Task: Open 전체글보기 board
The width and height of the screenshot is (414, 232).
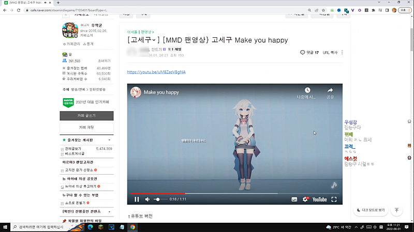Action: pyautogui.click(x=73, y=149)
